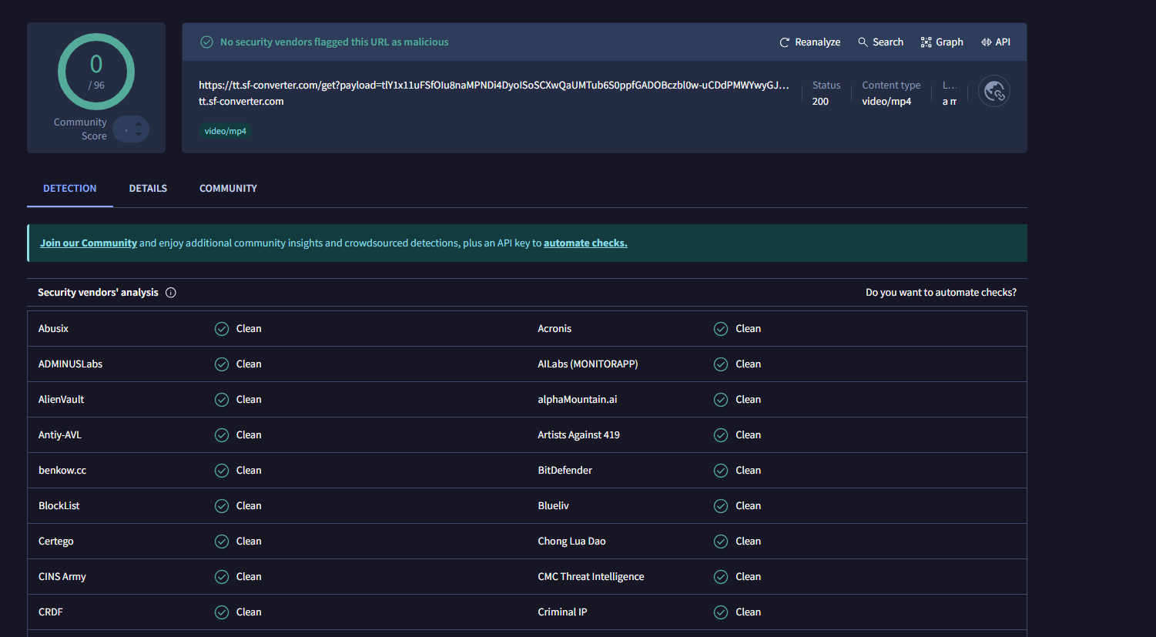Screen dimensions: 1156x637
Task: Click the vendor name AlienVault
Action: (x=61, y=400)
